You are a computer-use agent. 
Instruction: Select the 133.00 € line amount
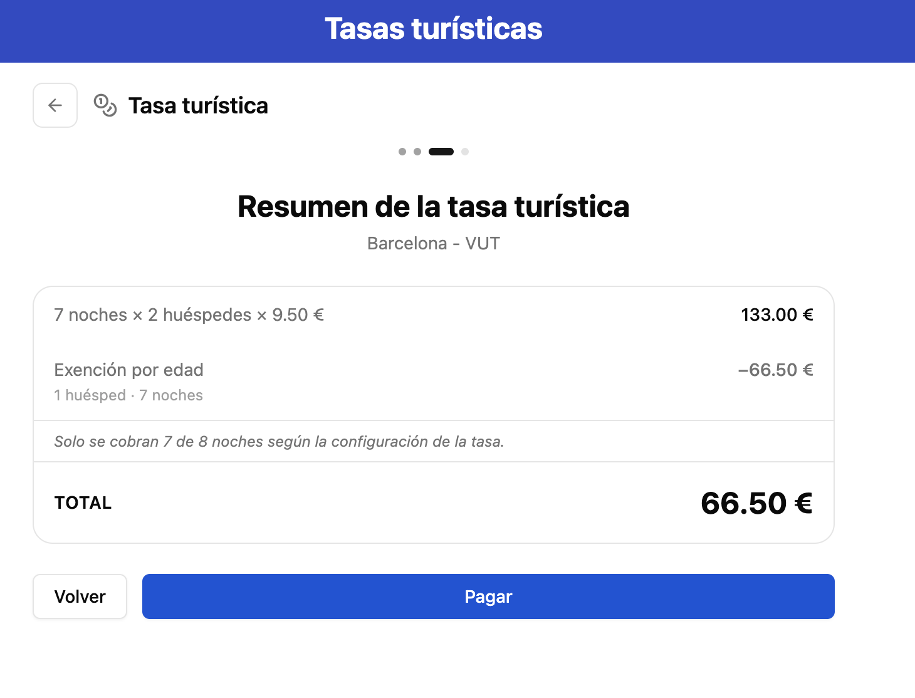pos(776,315)
